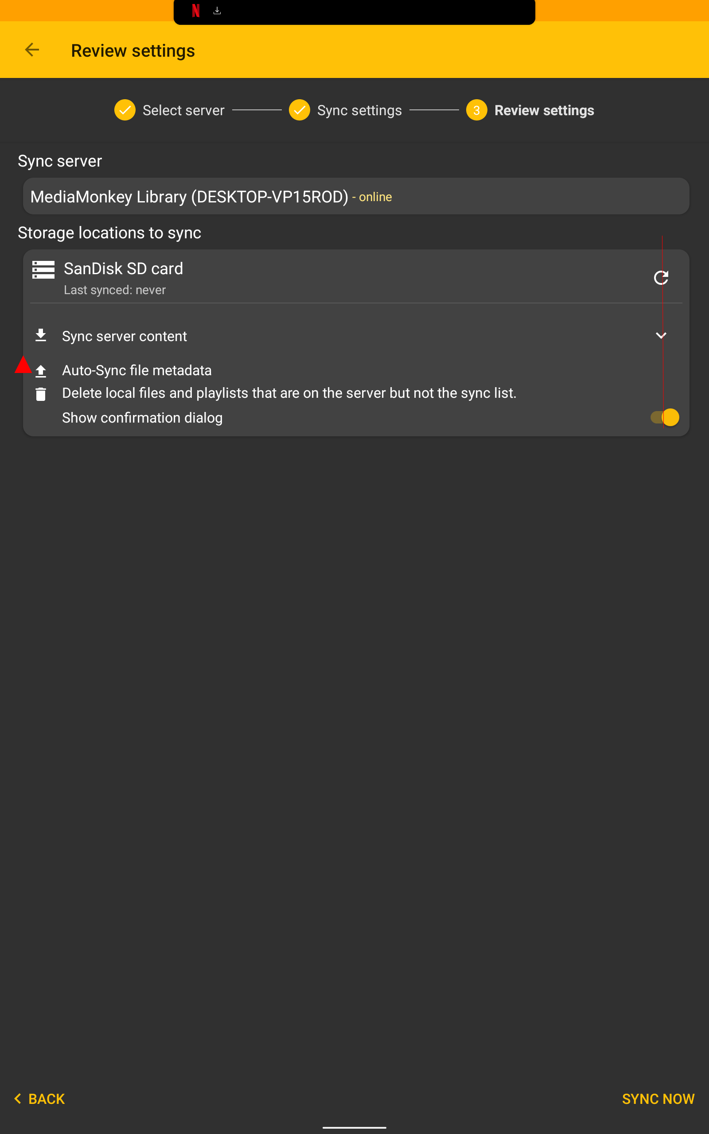Go to the Select server step

[x=170, y=111]
